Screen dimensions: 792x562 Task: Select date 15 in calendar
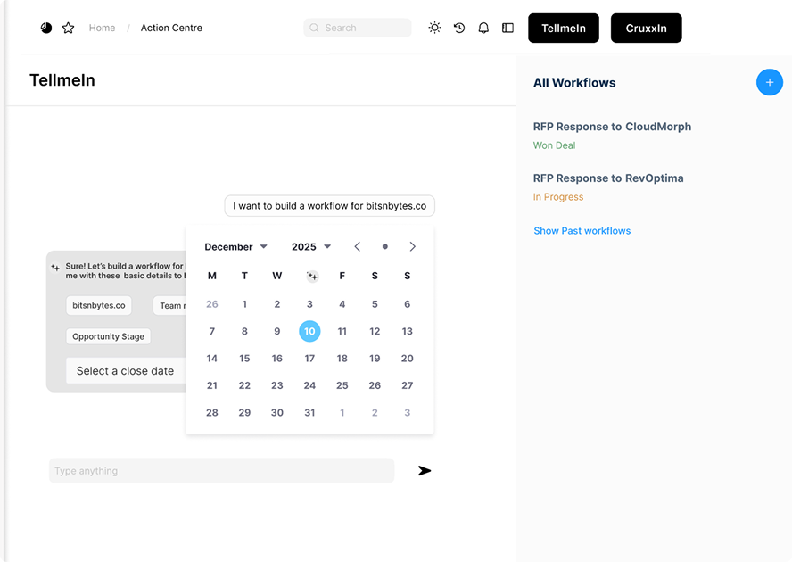point(244,359)
